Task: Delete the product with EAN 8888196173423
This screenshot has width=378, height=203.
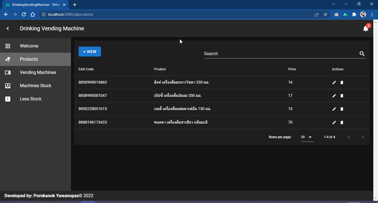Action: [342, 122]
